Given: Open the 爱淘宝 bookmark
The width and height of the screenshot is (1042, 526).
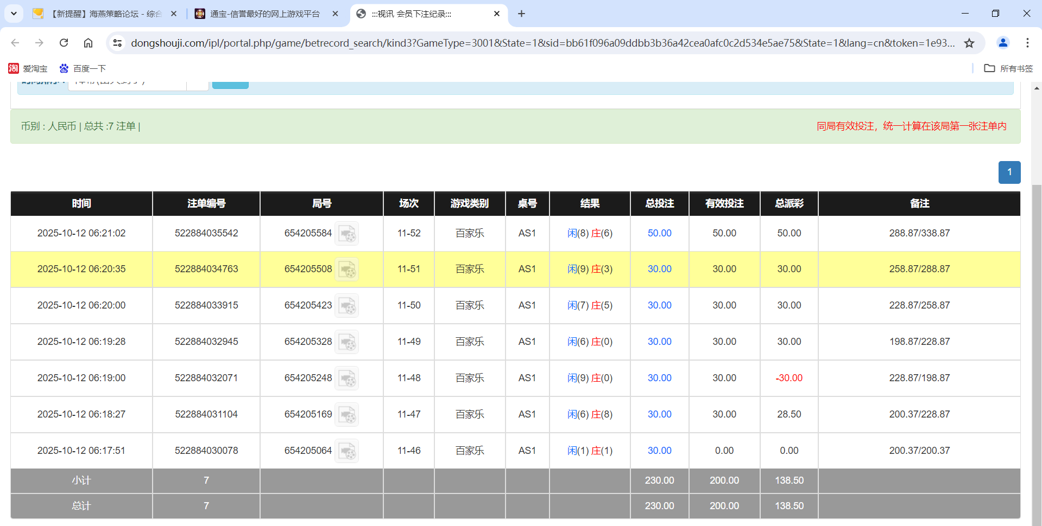Looking at the screenshot, I should click(28, 68).
